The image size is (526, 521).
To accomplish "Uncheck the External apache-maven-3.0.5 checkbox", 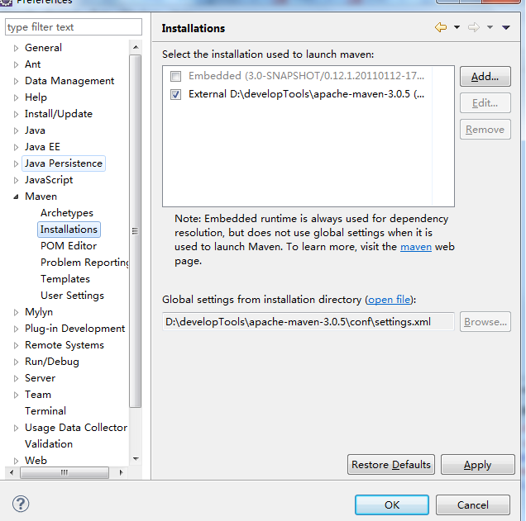I will [x=175, y=94].
